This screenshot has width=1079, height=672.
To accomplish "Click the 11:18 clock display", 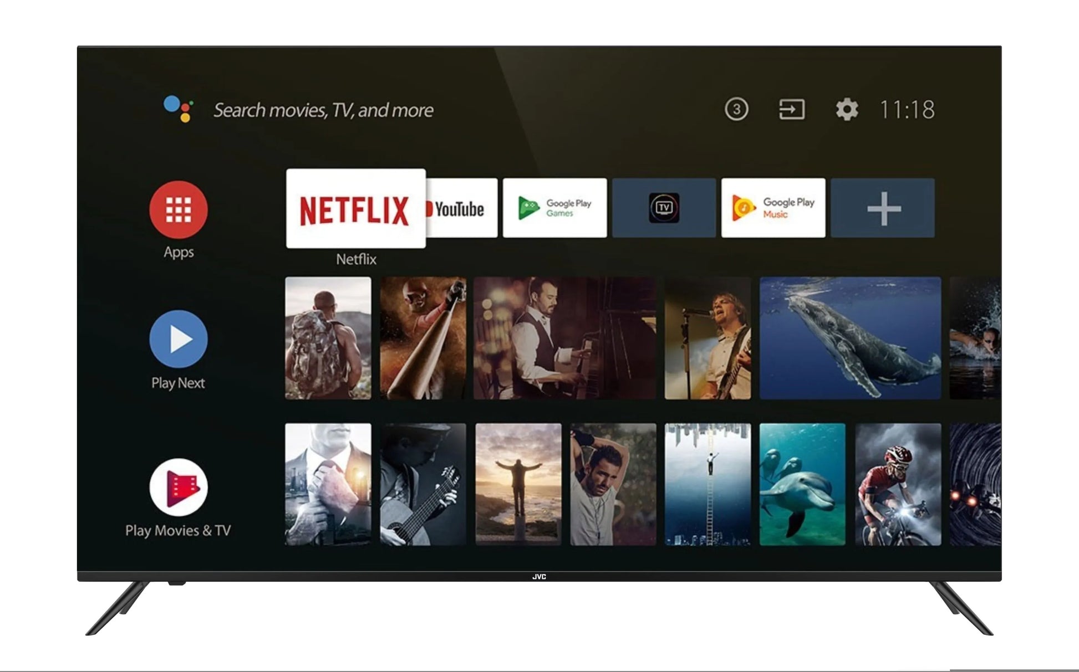I will [907, 110].
